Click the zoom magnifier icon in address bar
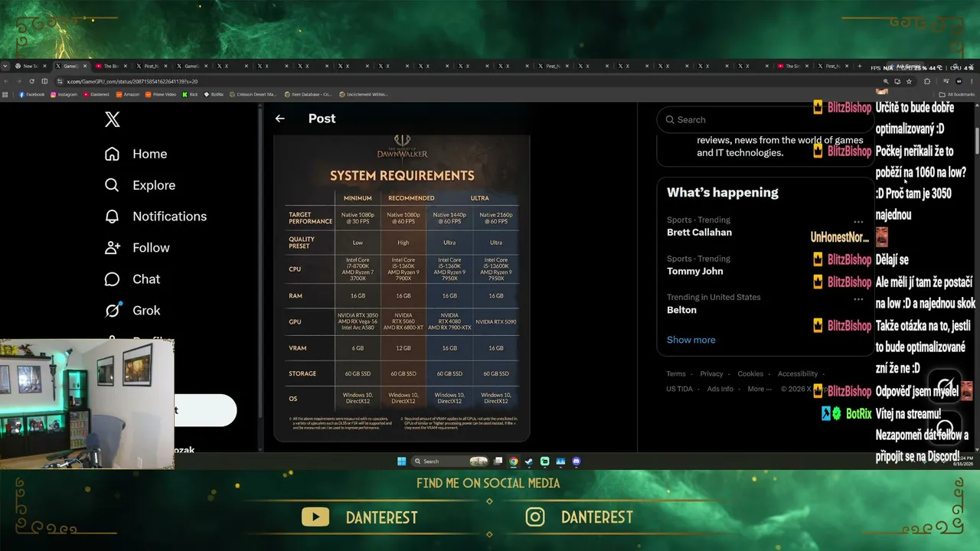980x551 pixels. pyautogui.click(x=886, y=81)
